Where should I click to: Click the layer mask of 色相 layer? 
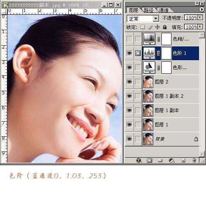tap(166, 39)
